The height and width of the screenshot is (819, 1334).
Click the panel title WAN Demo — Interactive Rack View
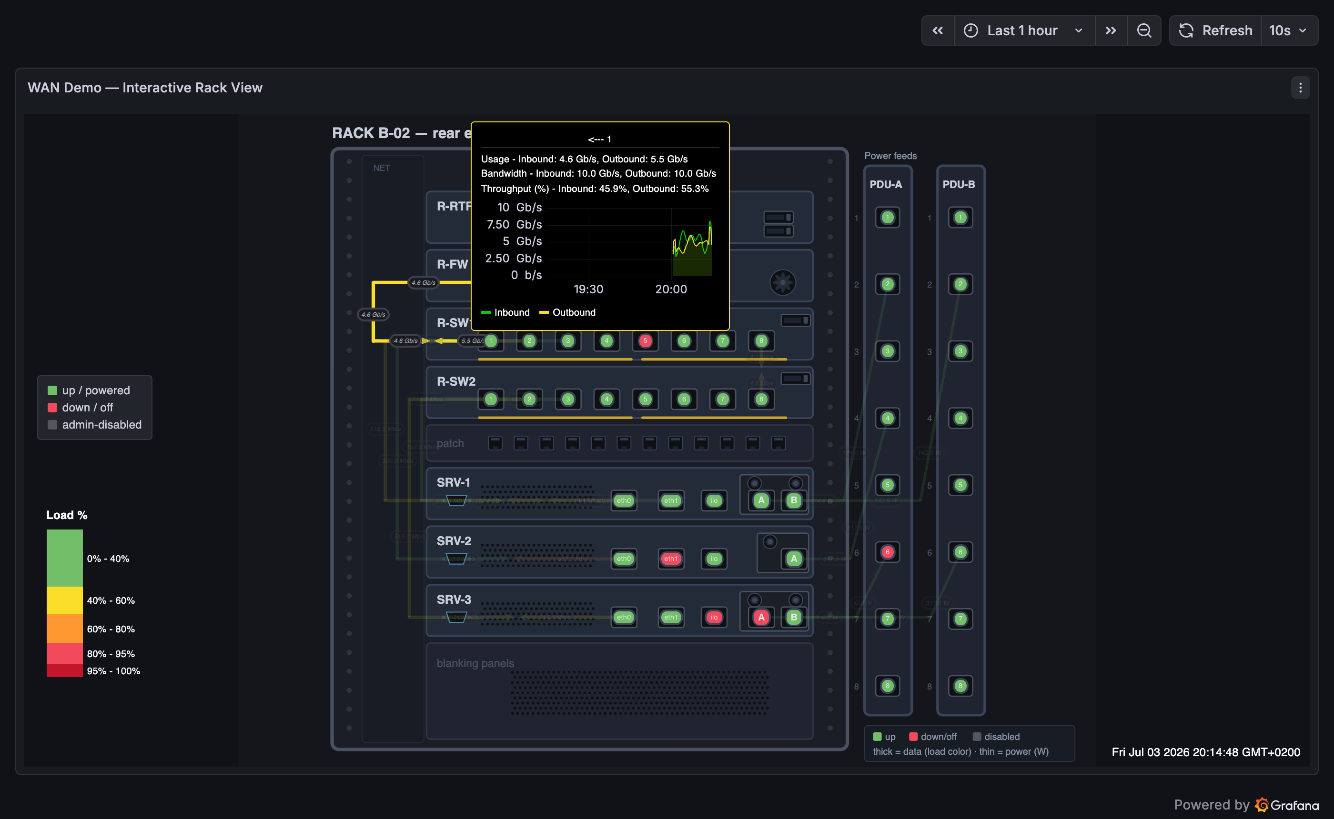click(x=145, y=88)
